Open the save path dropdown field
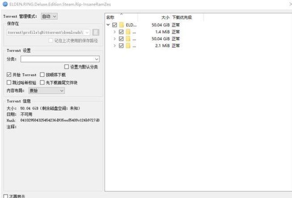292x198 pixels. click(x=49, y=32)
